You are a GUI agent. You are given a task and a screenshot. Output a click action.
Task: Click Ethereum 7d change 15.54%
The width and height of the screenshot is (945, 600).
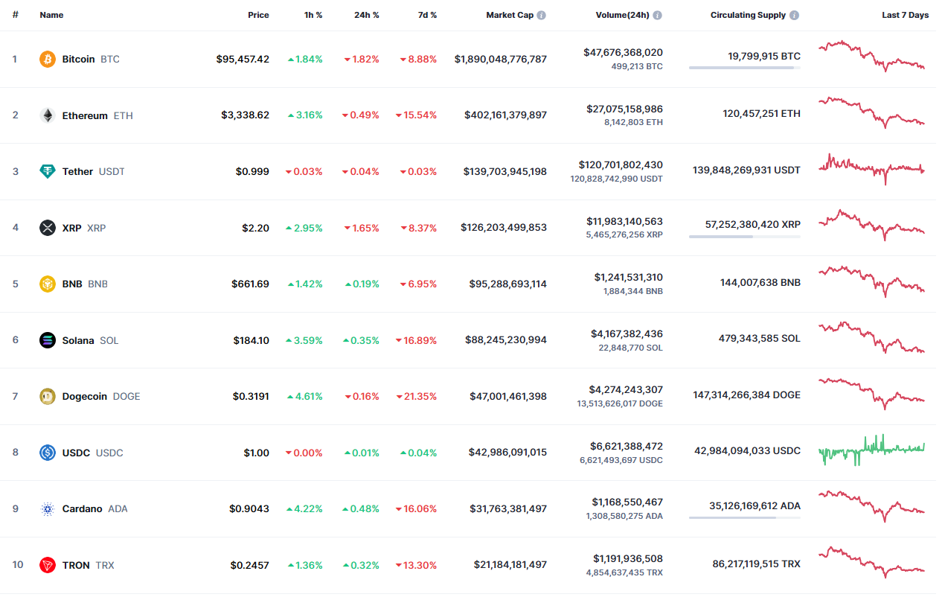point(416,115)
